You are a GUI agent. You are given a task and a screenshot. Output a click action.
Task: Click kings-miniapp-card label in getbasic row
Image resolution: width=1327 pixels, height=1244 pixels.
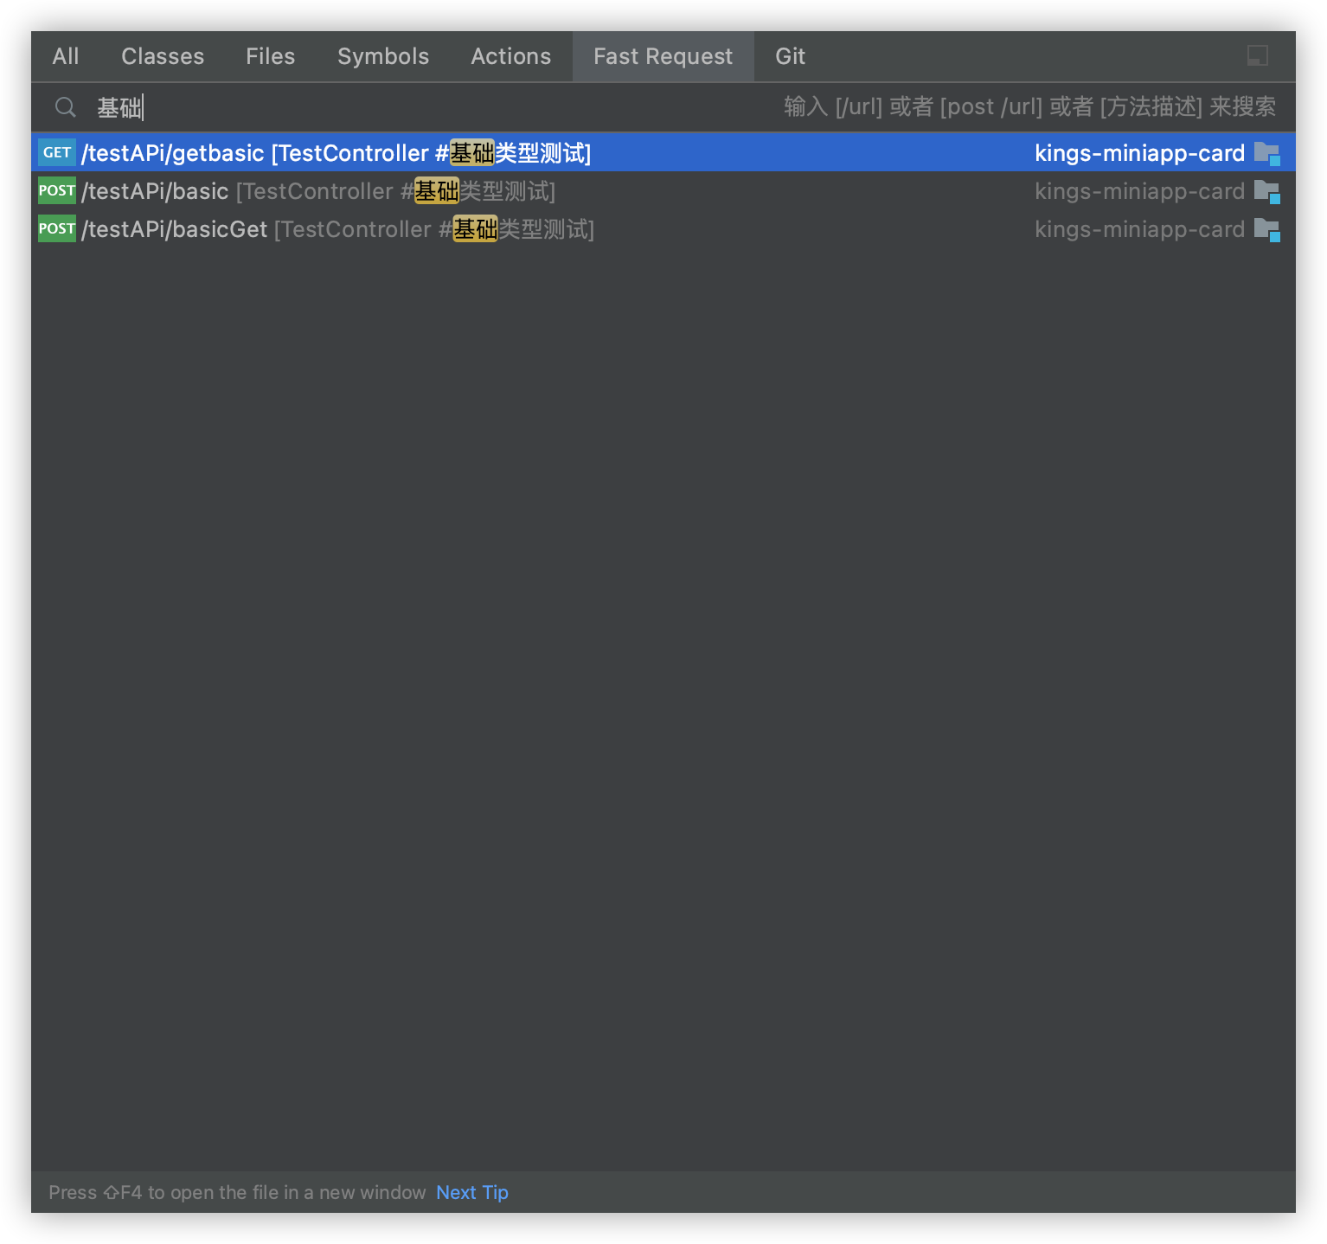click(x=1139, y=153)
